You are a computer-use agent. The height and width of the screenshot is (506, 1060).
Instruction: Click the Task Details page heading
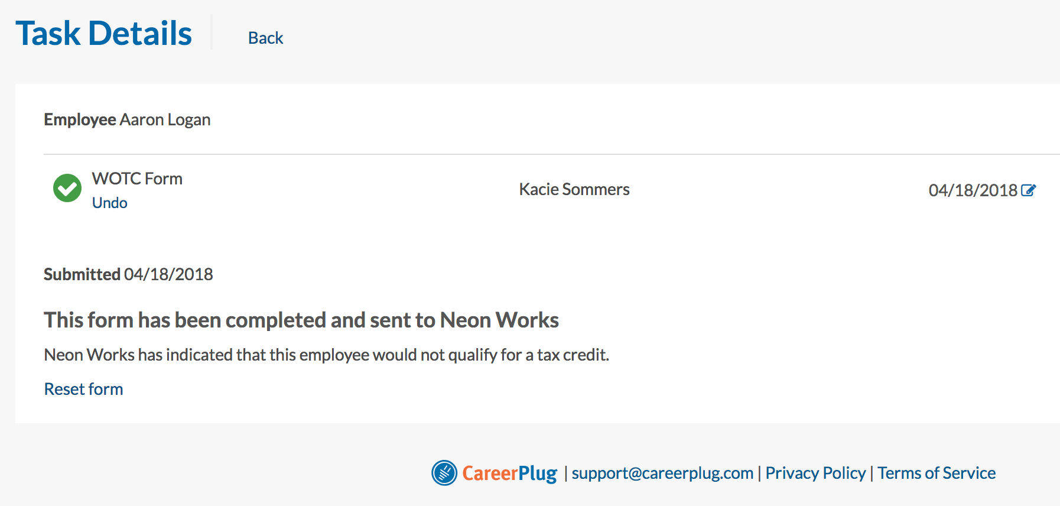click(104, 34)
